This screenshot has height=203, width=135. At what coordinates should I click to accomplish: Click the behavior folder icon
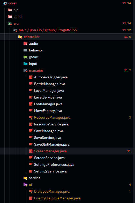(26, 50)
